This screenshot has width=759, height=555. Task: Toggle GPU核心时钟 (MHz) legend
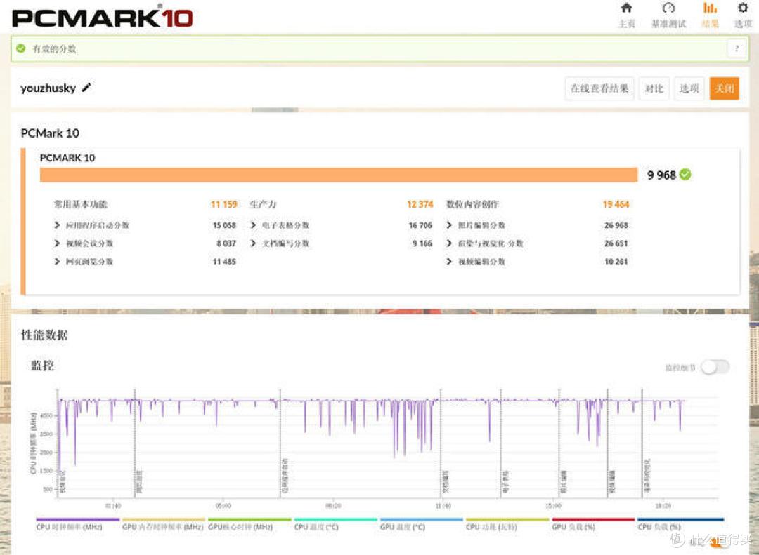click(x=249, y=525)
